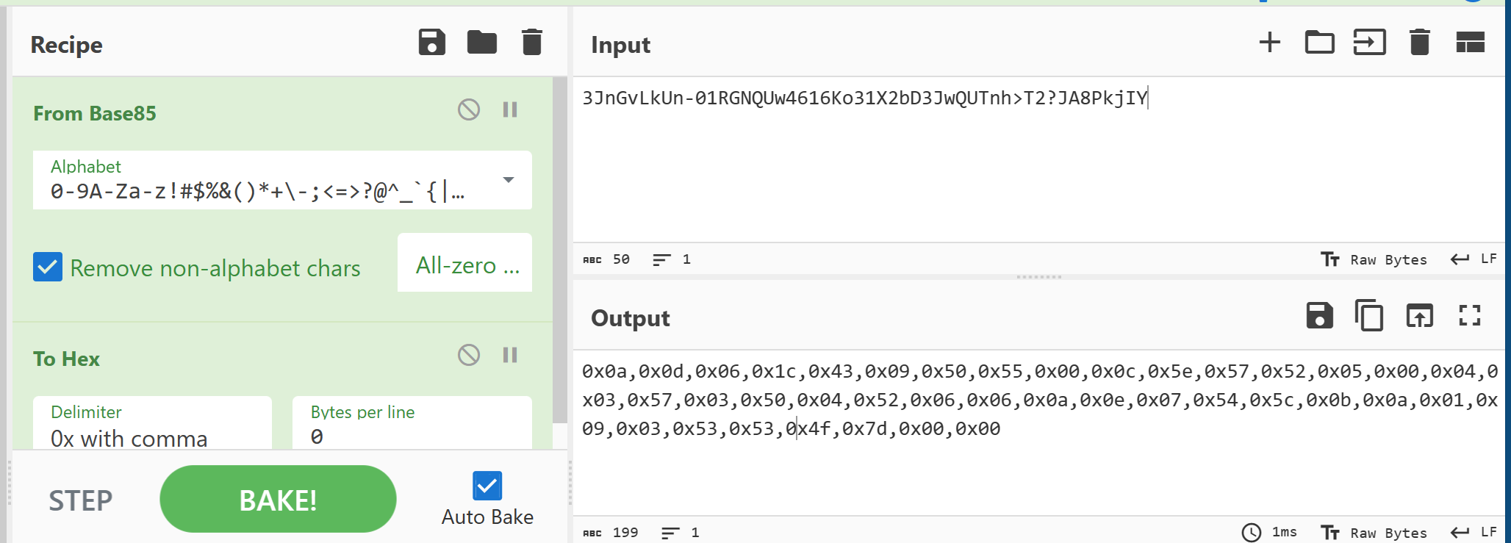Copy raw output to clipboard
The height and width of the screenshot is (543, 1511).
point(1369,316)
